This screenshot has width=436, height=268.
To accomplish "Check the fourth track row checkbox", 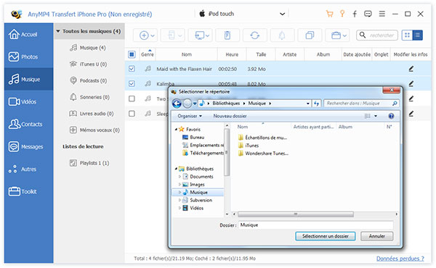I will (x=132, y=114).
